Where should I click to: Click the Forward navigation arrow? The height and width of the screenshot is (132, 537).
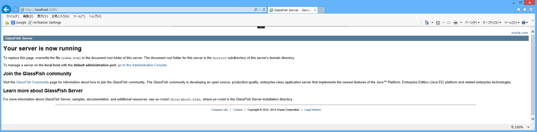point(15,10)
